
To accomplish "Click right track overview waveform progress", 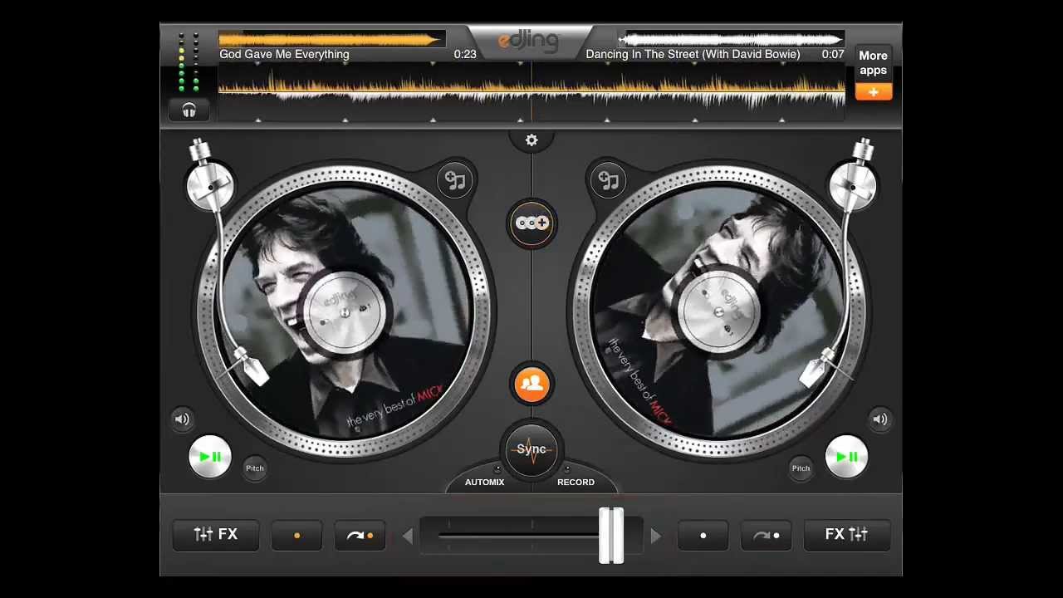I will click(x=731, y=39).
